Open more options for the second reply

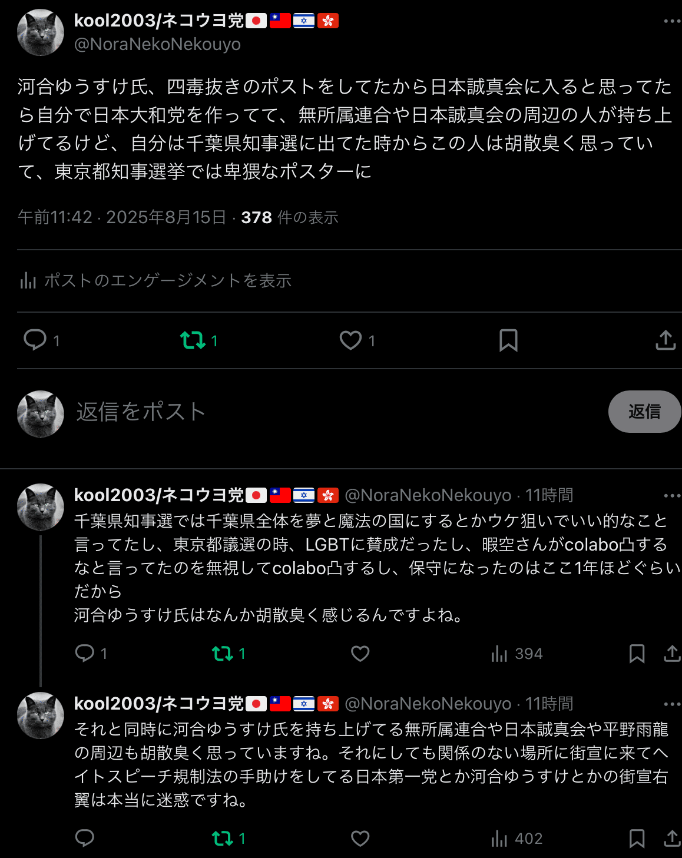click(672, 704)
